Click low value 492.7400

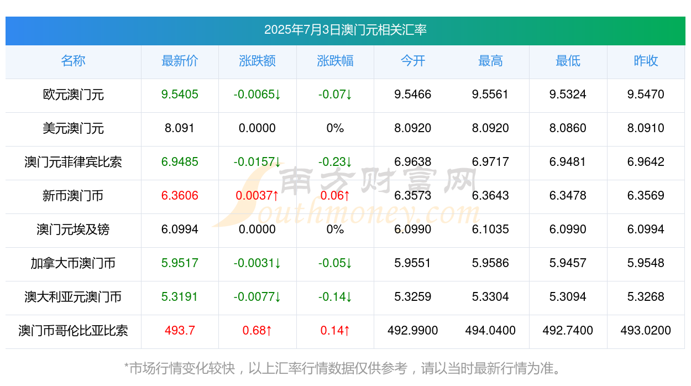[568, 331]
